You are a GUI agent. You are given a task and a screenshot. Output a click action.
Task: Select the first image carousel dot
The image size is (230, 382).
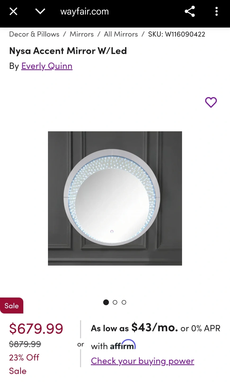(x=106, y=302)
